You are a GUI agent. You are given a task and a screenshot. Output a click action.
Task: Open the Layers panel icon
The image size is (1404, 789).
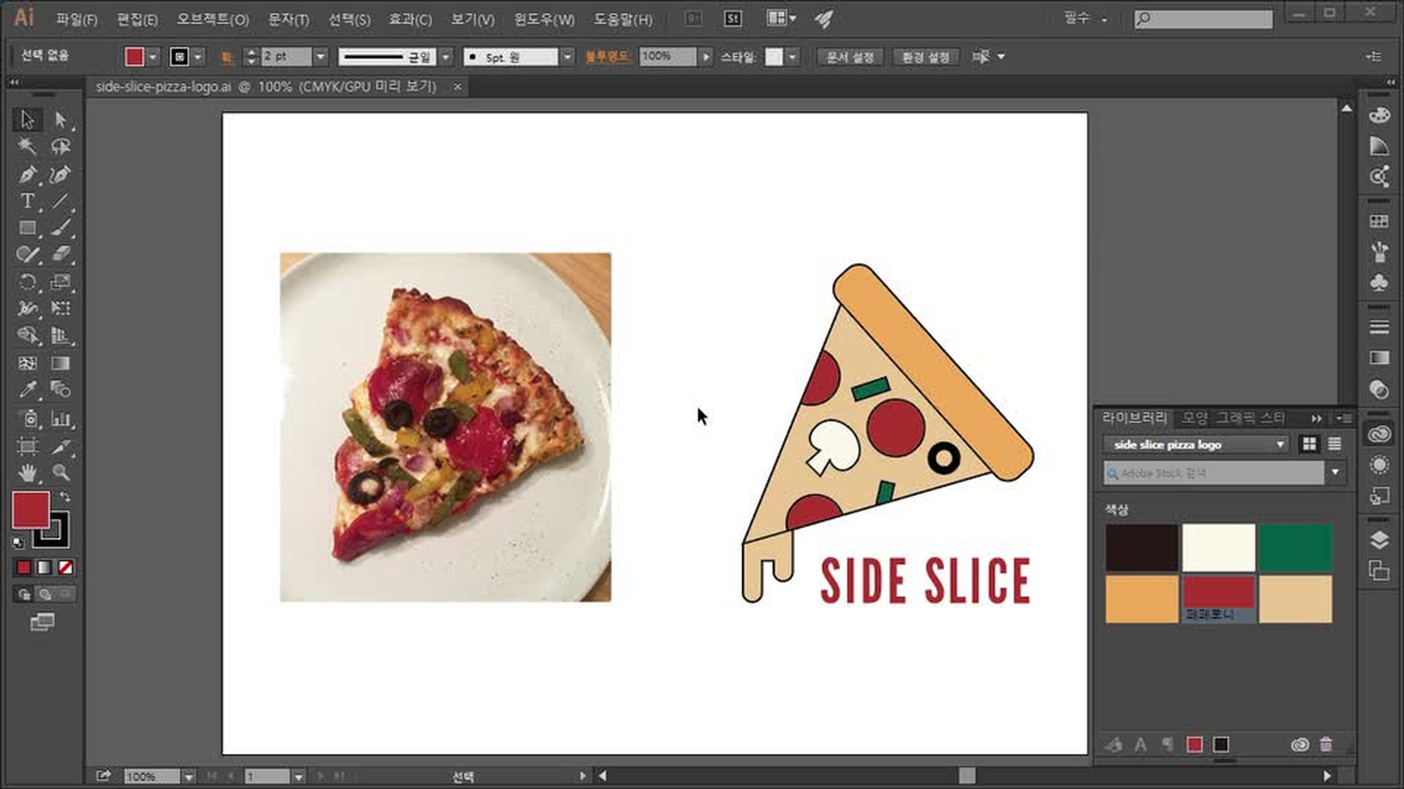click(1379, 540)
